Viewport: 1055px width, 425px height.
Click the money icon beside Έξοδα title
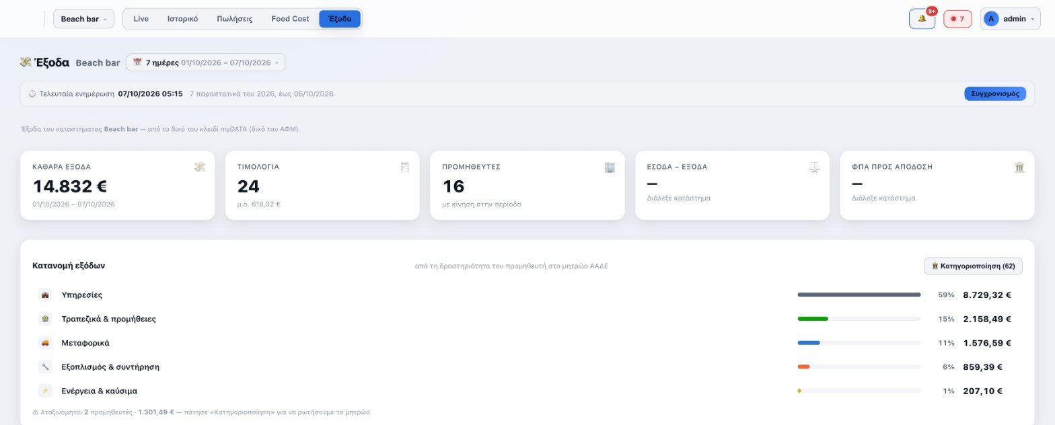click(x=26, y=62)
